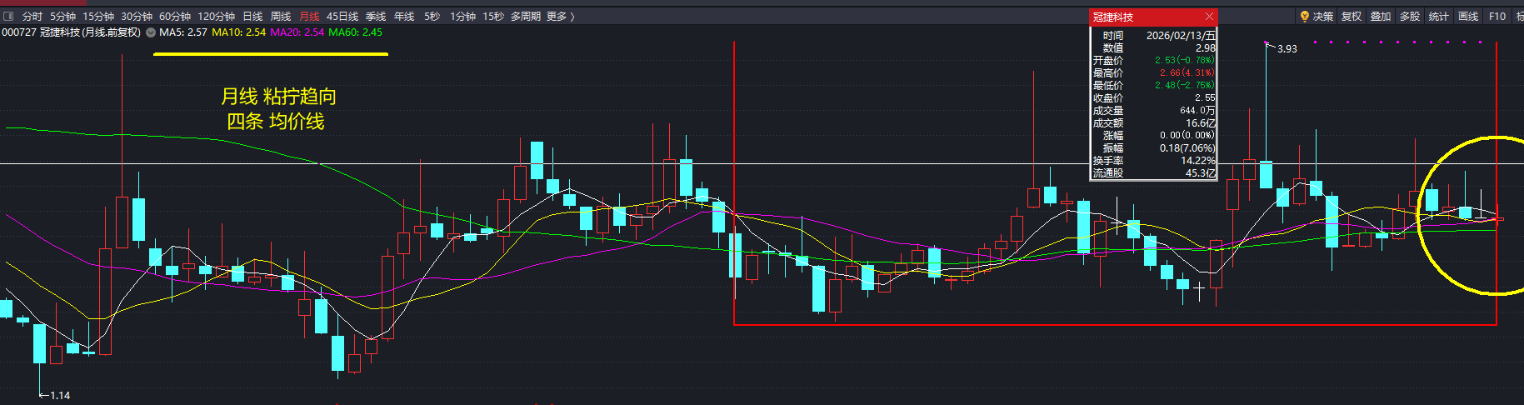Open the indicator dropdown next to 冠捷科技 title

pyautogui.click(x=150, y=32)
